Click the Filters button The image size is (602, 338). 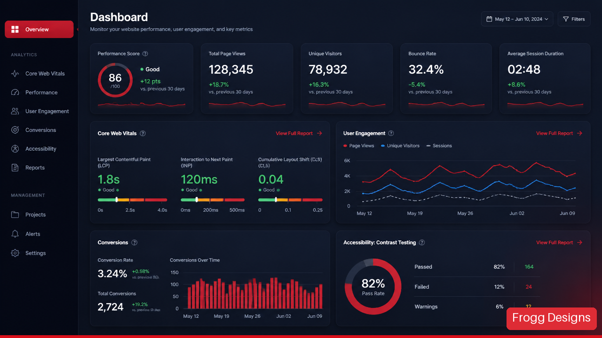[x=574, y=19]
